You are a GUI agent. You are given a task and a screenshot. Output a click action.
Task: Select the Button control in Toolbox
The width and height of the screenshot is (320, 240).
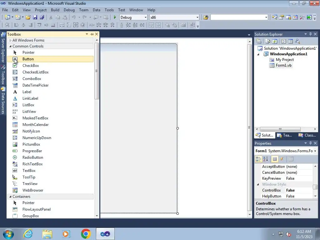(50, 59)
